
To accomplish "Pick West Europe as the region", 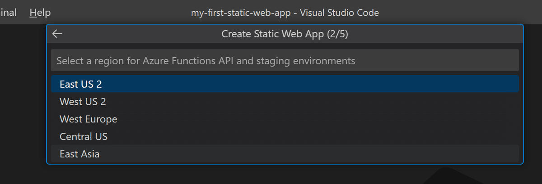I will coord(89,119).
